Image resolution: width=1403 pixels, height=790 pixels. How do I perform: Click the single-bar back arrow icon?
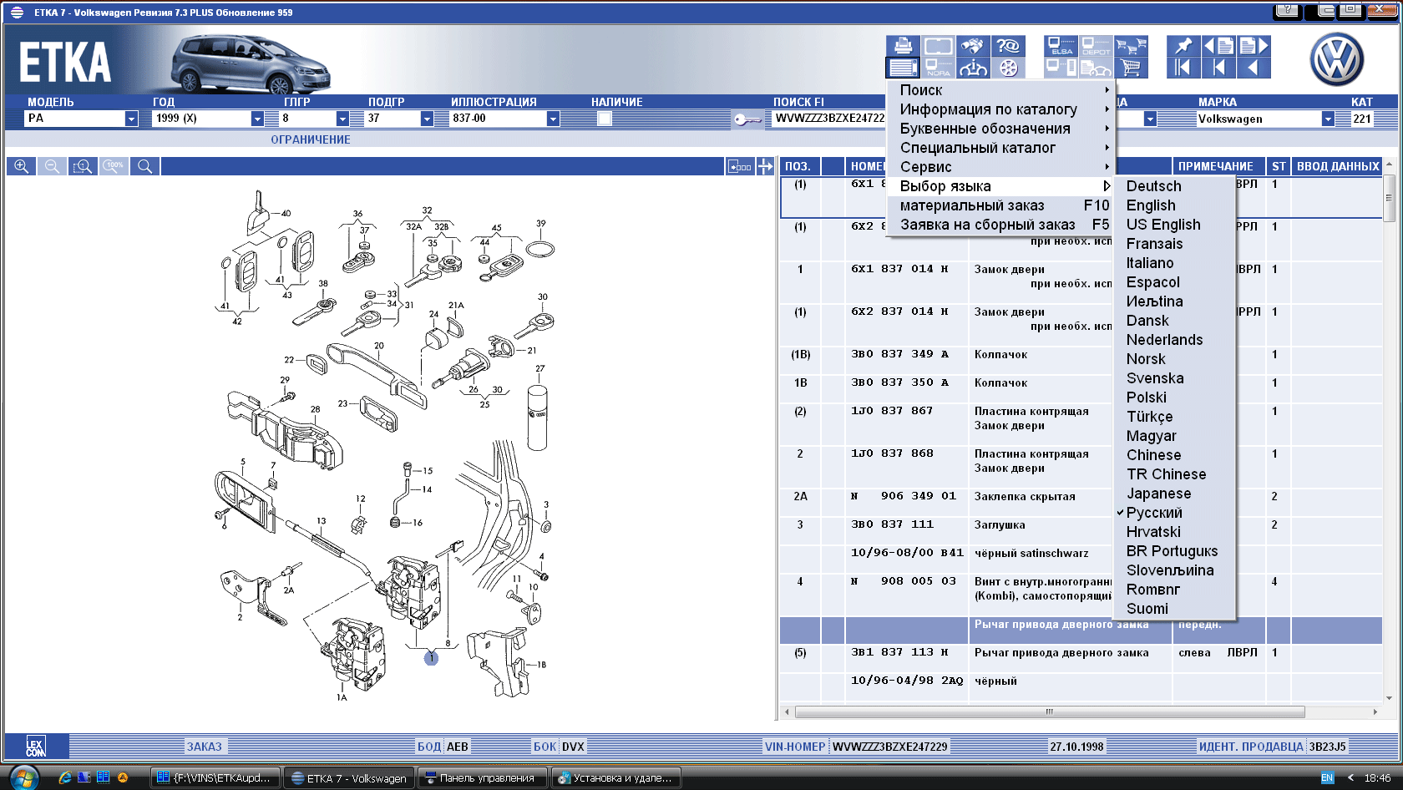(1219, 68)
